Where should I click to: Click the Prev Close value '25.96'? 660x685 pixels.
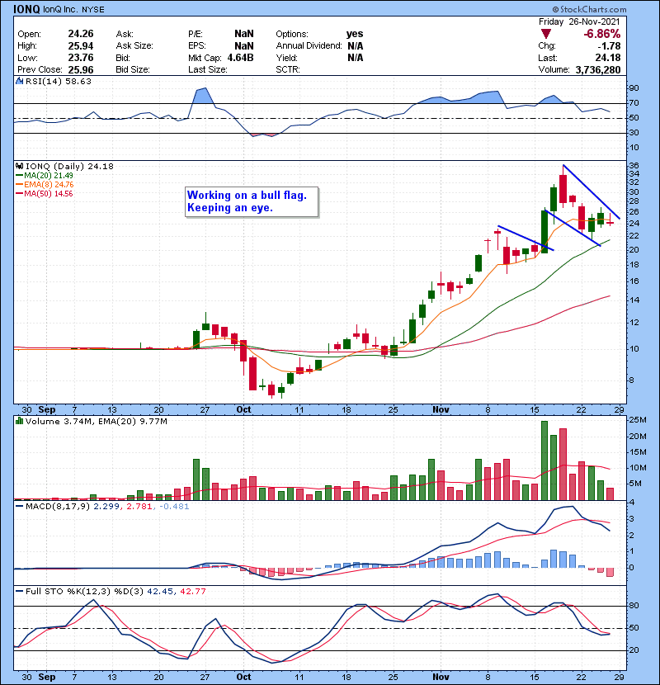coord(81,69)
